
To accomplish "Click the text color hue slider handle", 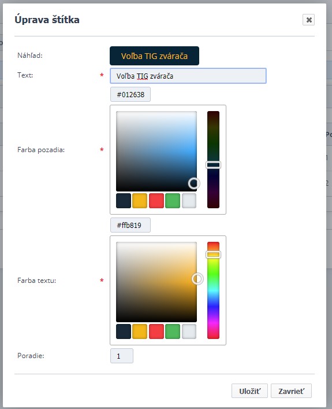I will pos(213,255).
